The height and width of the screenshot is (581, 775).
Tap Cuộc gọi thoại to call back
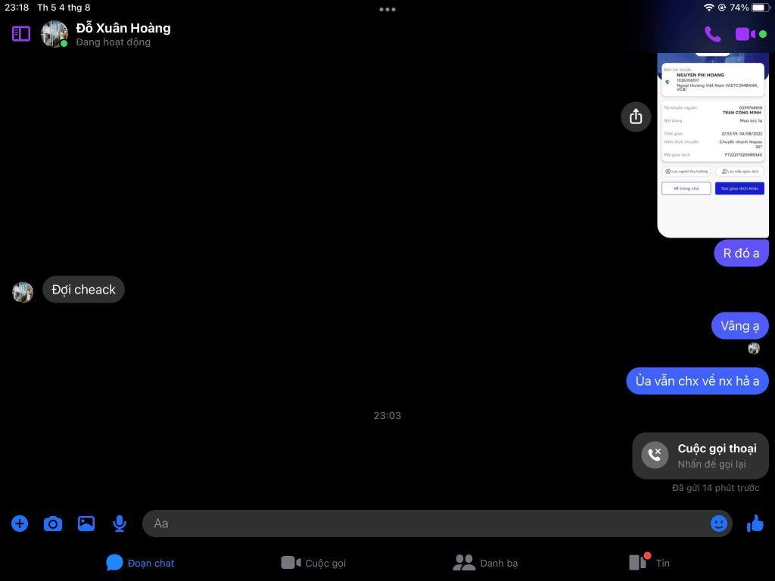pyautogui.click(x=700, y=455)
